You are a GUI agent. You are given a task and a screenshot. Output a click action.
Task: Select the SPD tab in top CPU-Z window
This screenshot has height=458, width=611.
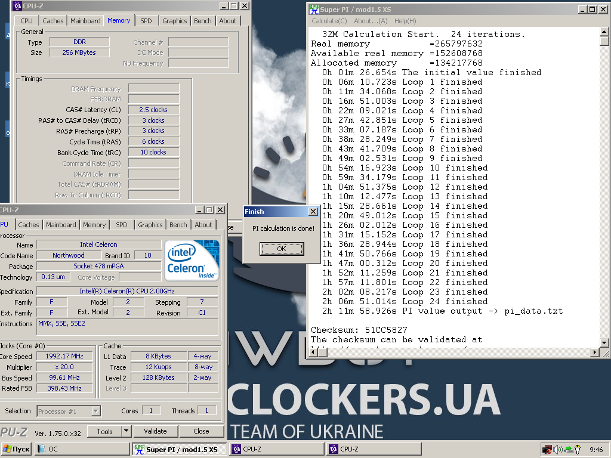(x=146, y=21)
